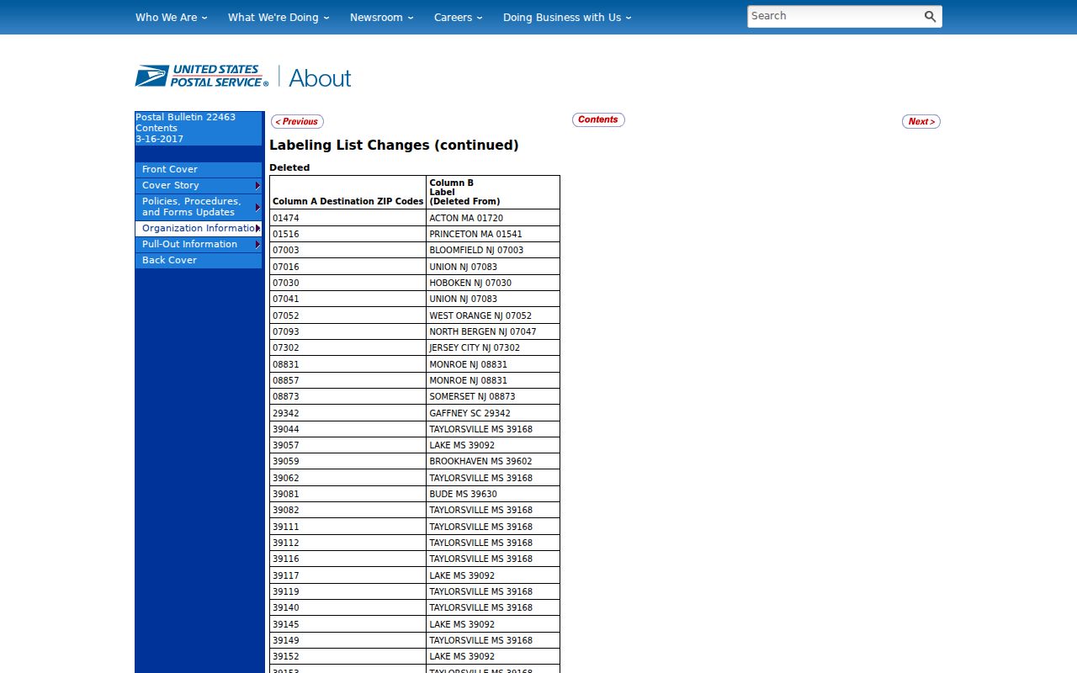Click ACTON MA 01720 label cell
1077x673 pixels.
pos(493,218)
